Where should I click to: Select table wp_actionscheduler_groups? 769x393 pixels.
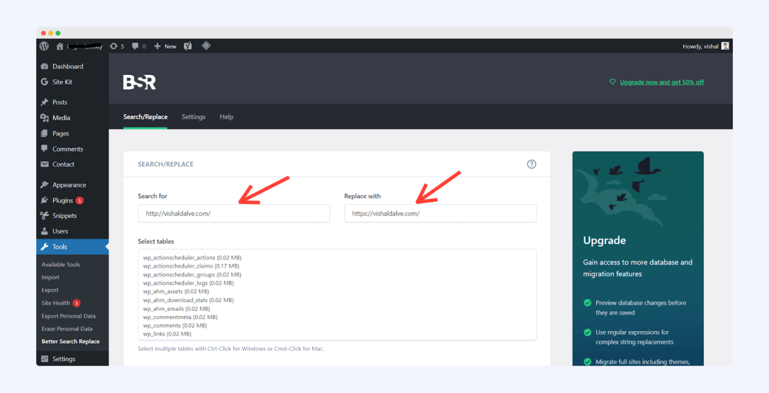point(192,275)
